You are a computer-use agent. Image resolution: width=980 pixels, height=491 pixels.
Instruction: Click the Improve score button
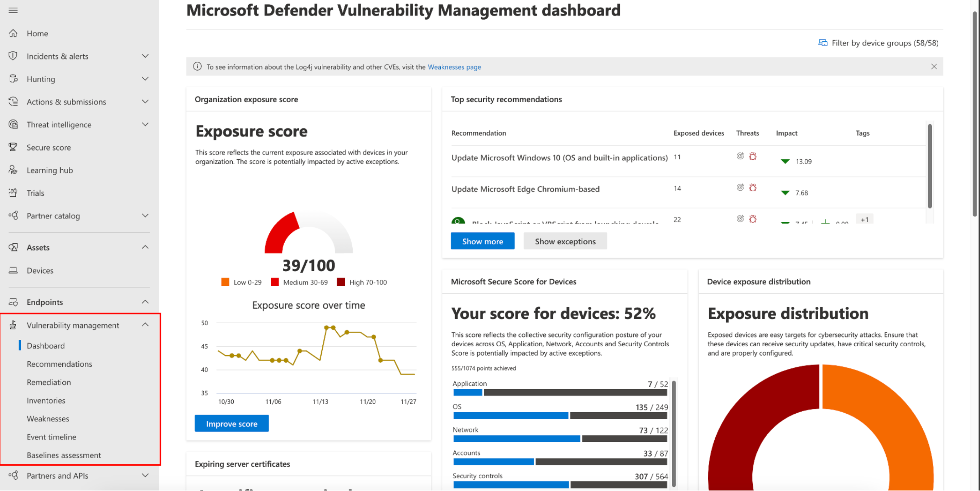pos(232,423)
